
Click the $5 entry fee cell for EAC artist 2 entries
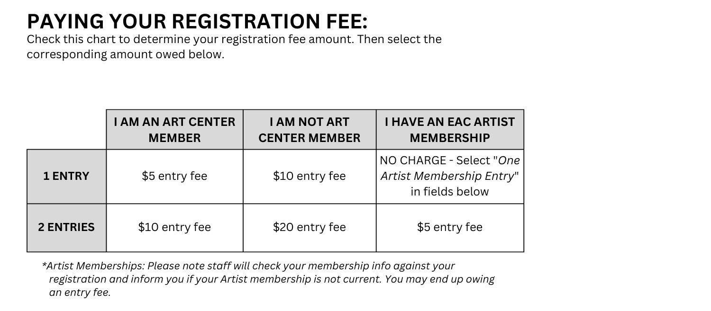tap(450, 228)
